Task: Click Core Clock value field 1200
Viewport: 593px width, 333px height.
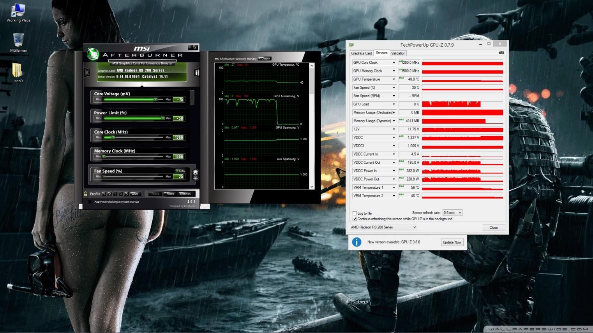Action: coord(178,137)
